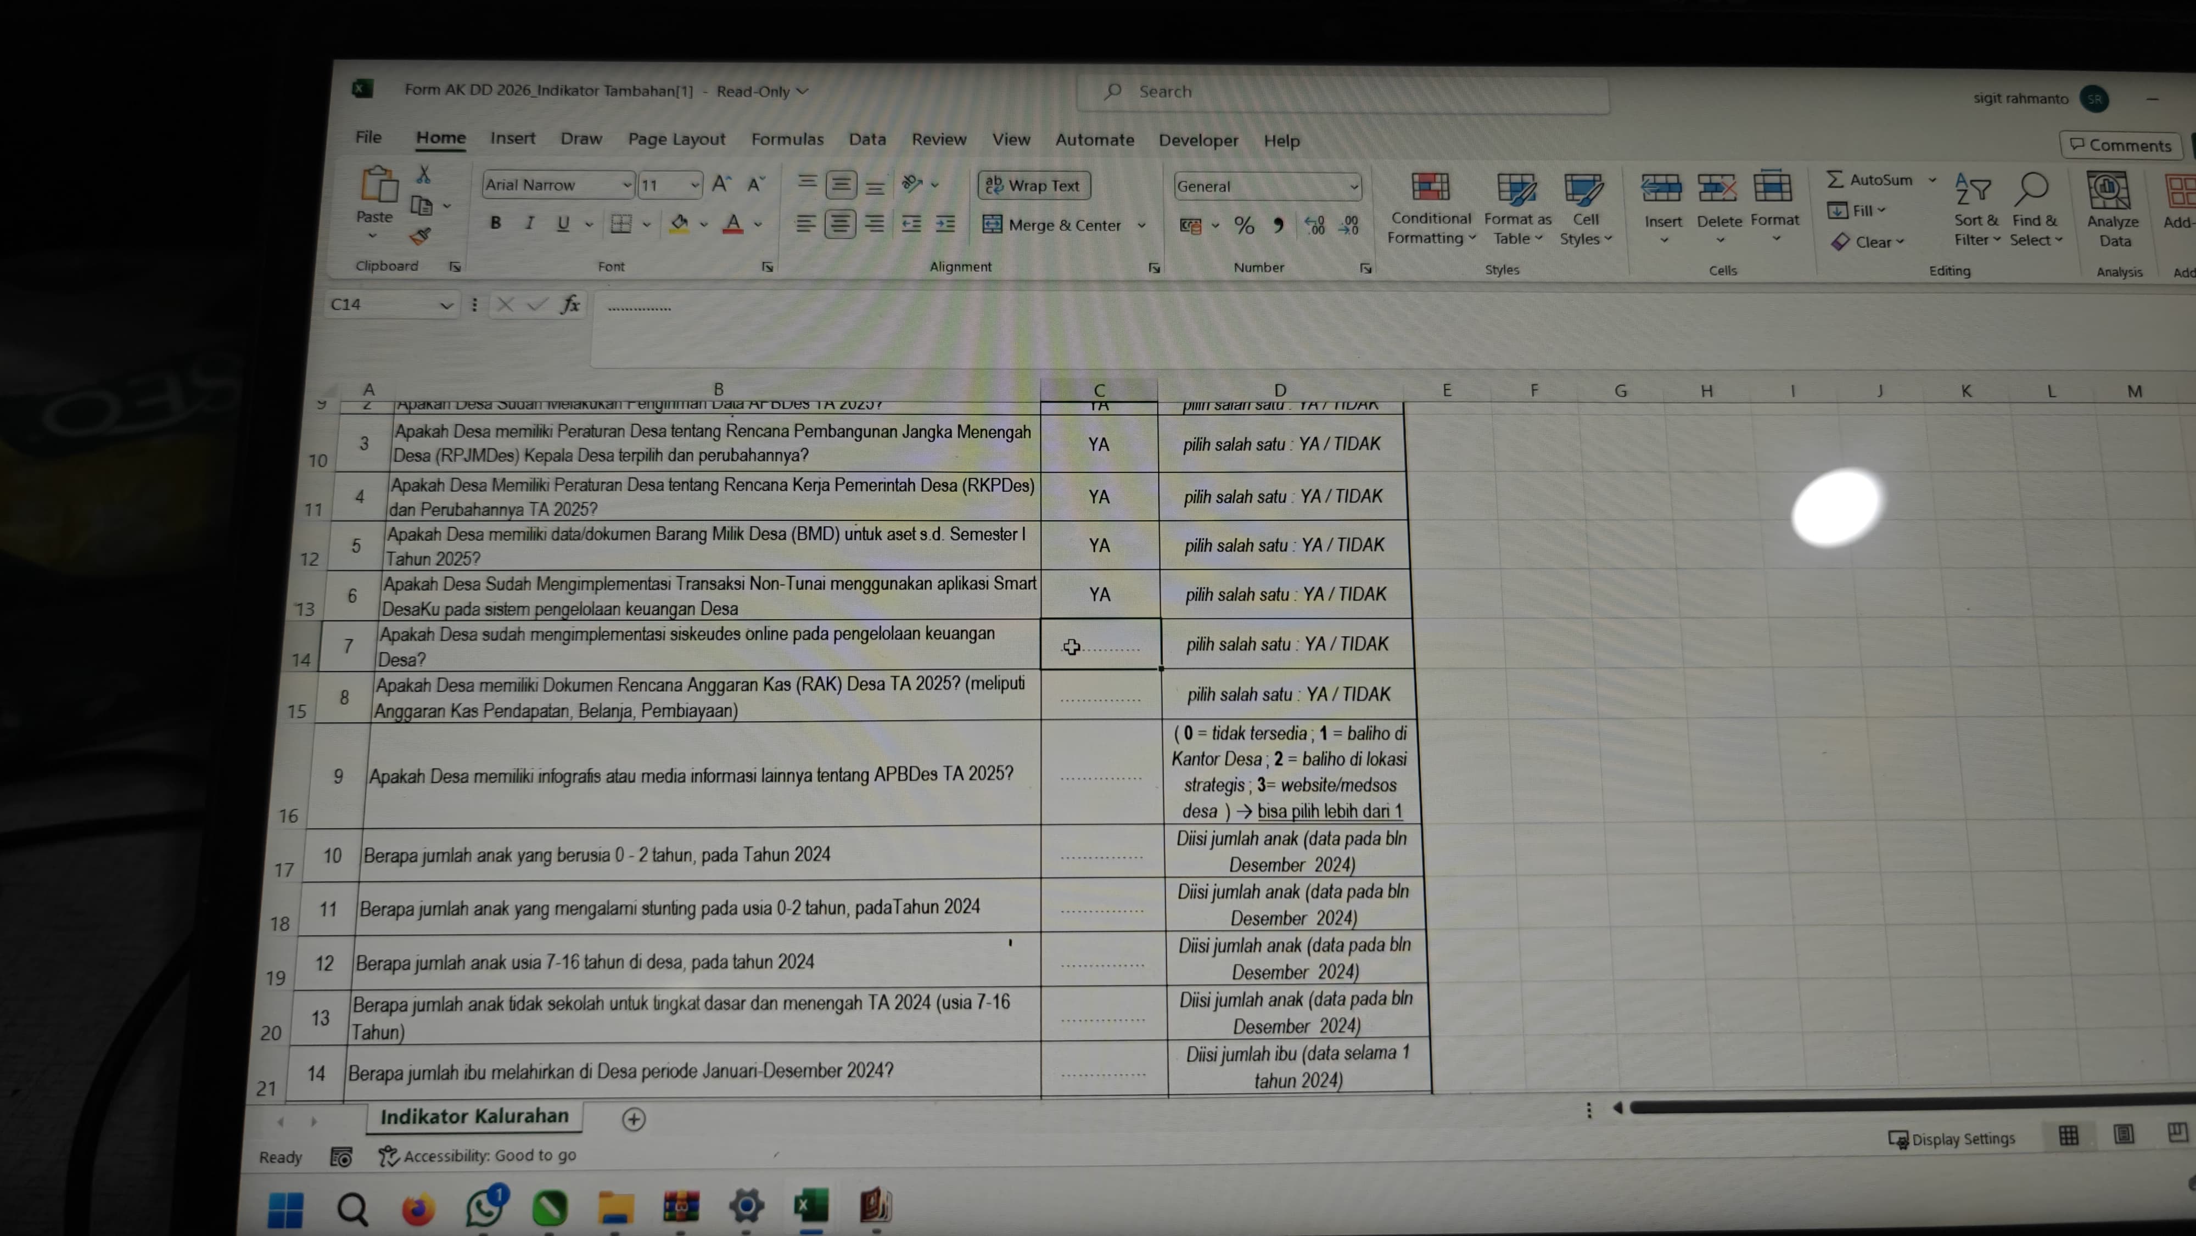This screenshot has height=1236, width=2196.
Task: Open Firefox from the Windows taskbar
Action: 418,1208
